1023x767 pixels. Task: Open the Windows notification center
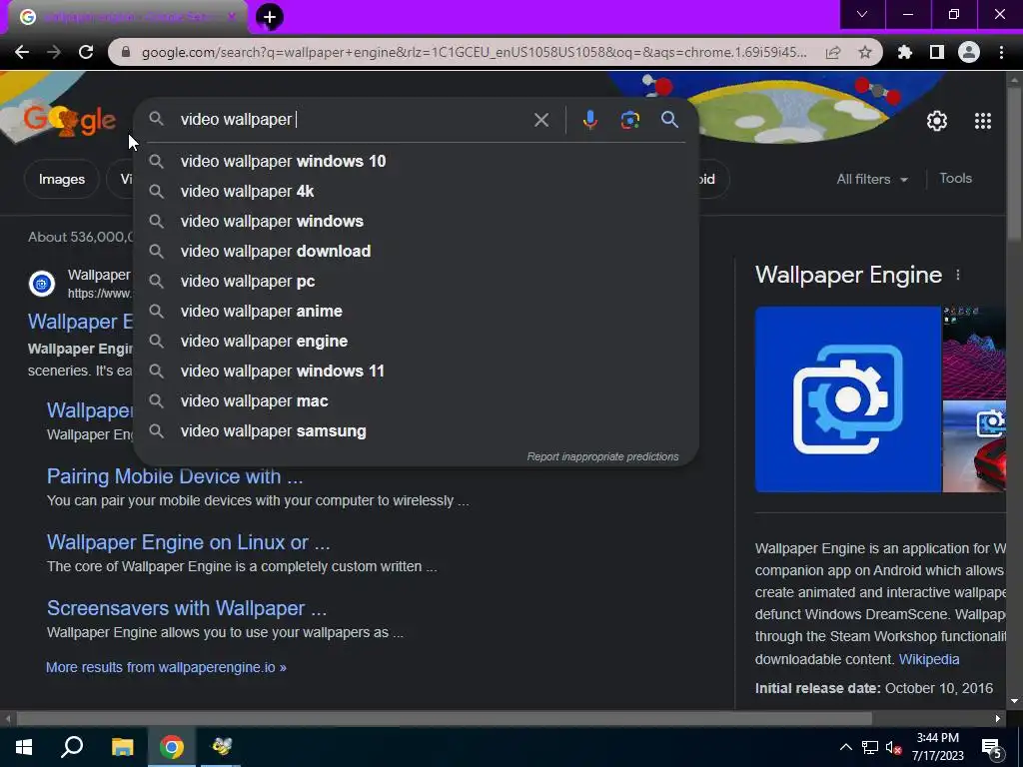tap(992, 748)
